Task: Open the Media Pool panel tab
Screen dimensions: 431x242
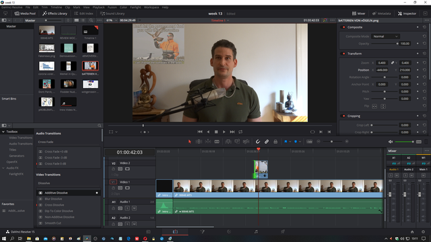Action: click(x=26, y=13)
